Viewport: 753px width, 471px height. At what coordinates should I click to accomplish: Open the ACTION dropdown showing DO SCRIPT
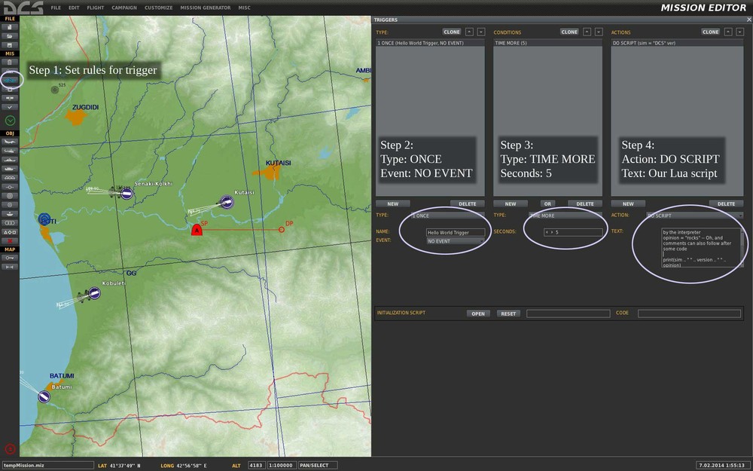694,216
